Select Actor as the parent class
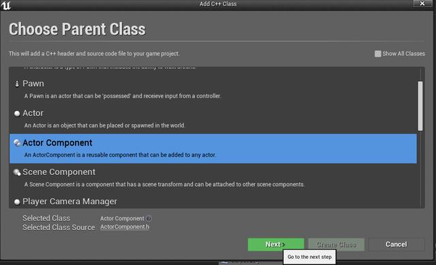 coord(213,119)
